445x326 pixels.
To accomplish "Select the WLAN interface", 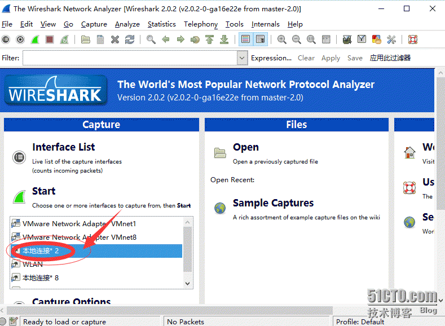I will point(96,264).
